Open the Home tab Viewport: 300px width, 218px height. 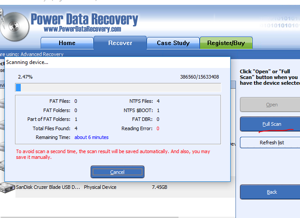tap(67, 43)
